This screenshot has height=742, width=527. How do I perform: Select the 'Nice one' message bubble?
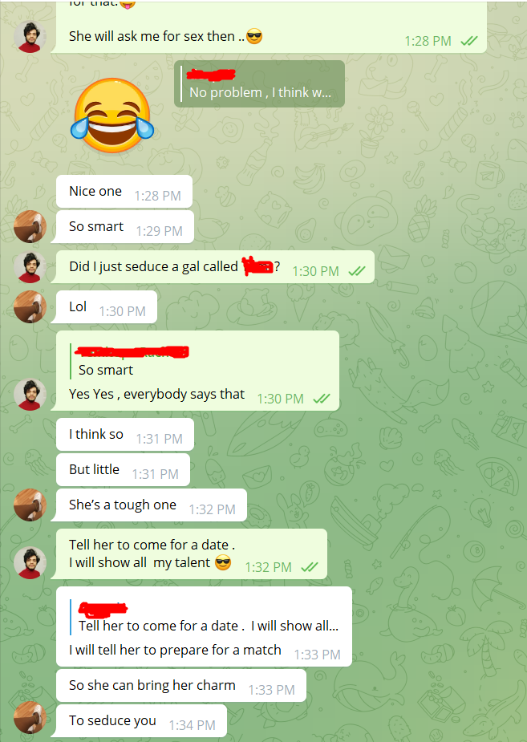(124, 192)
